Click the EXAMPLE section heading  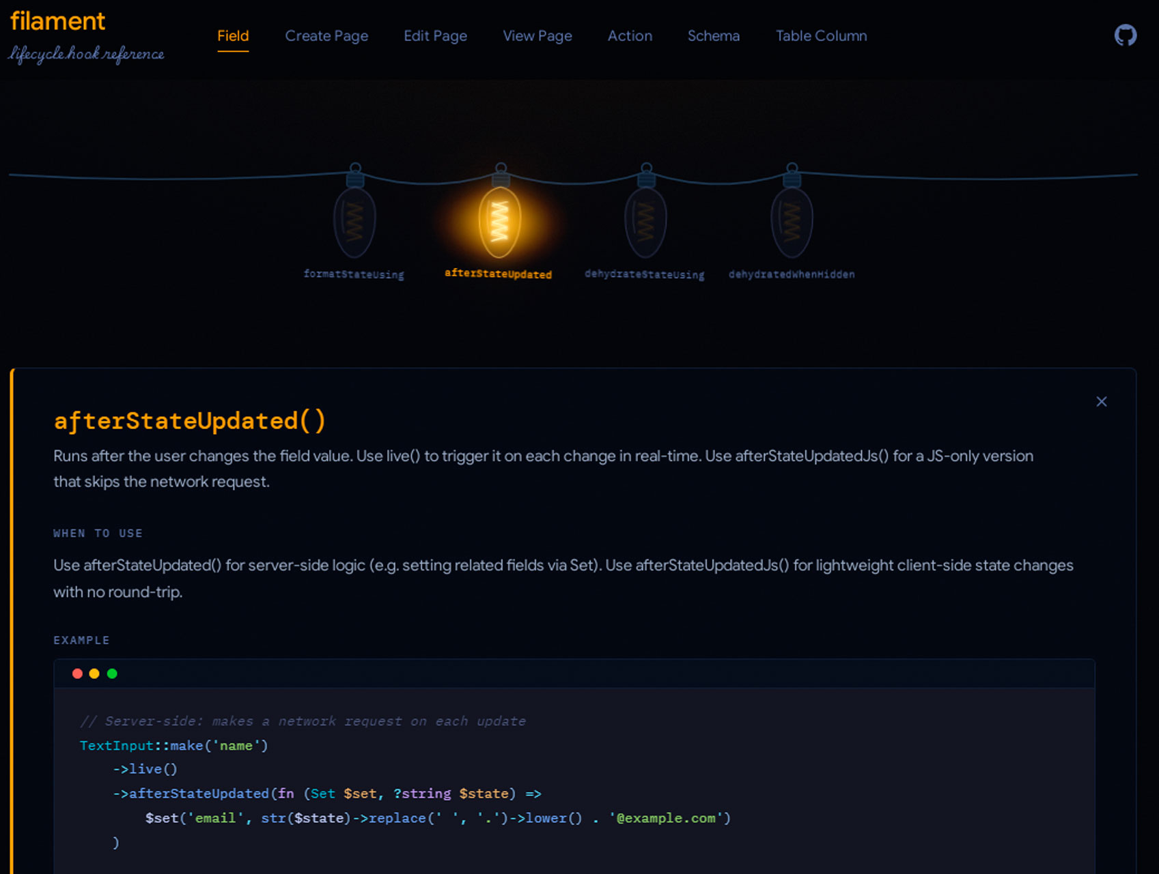[x=81, y=640]
